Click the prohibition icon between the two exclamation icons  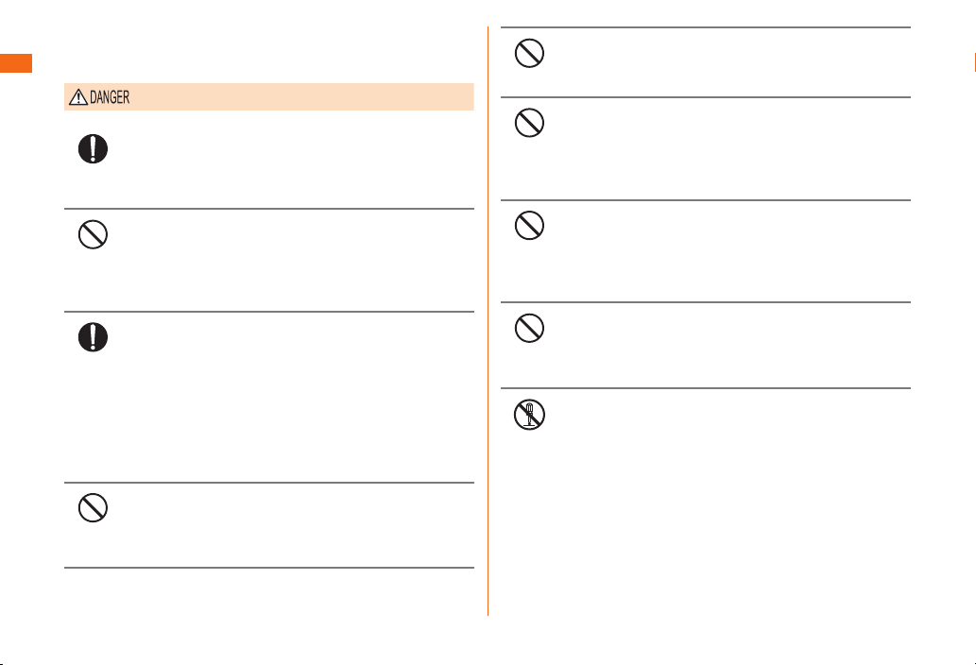point(93,234)
